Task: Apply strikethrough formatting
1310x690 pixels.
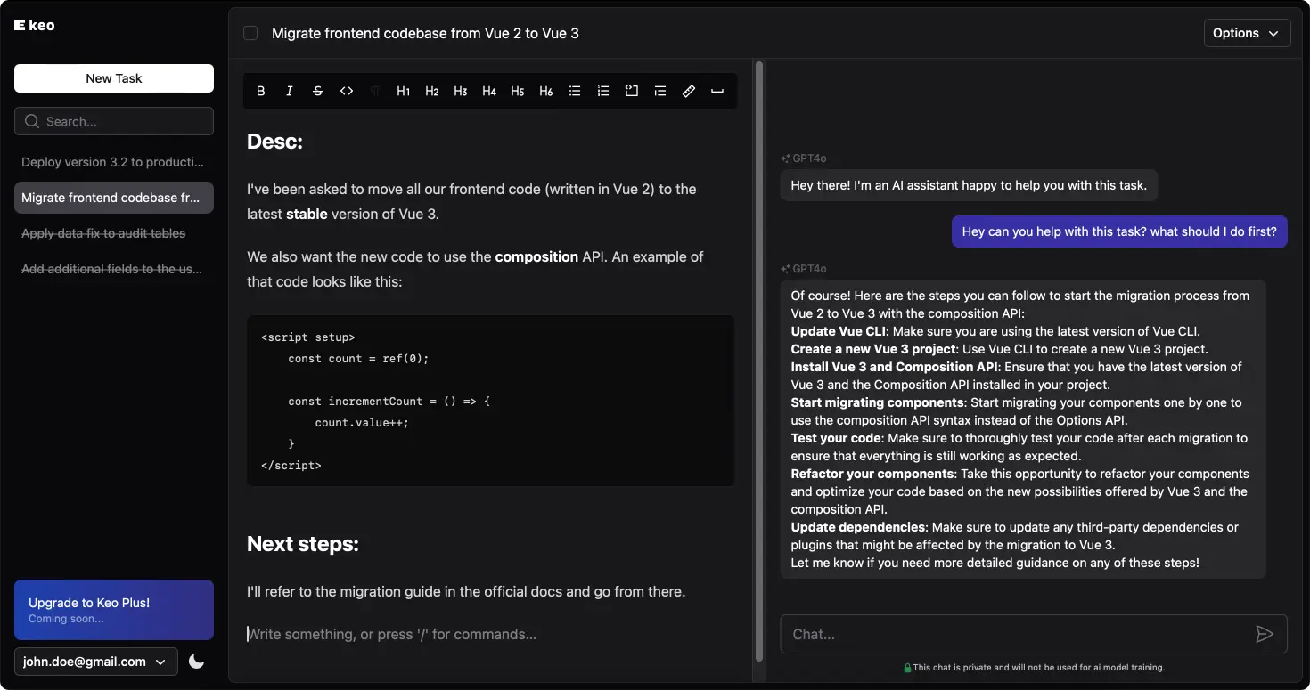Action: (x=318, y=91)
